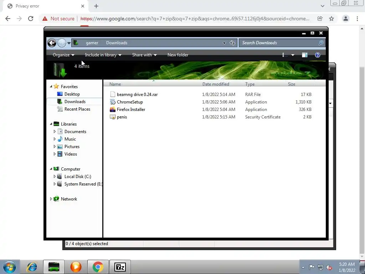
Task: Open Include in library menu
Action: (x=103, y=55)
